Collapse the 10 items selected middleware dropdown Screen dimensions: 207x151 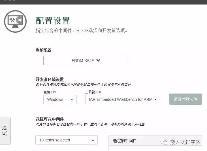pyautogui.click(x=66, y=140)
